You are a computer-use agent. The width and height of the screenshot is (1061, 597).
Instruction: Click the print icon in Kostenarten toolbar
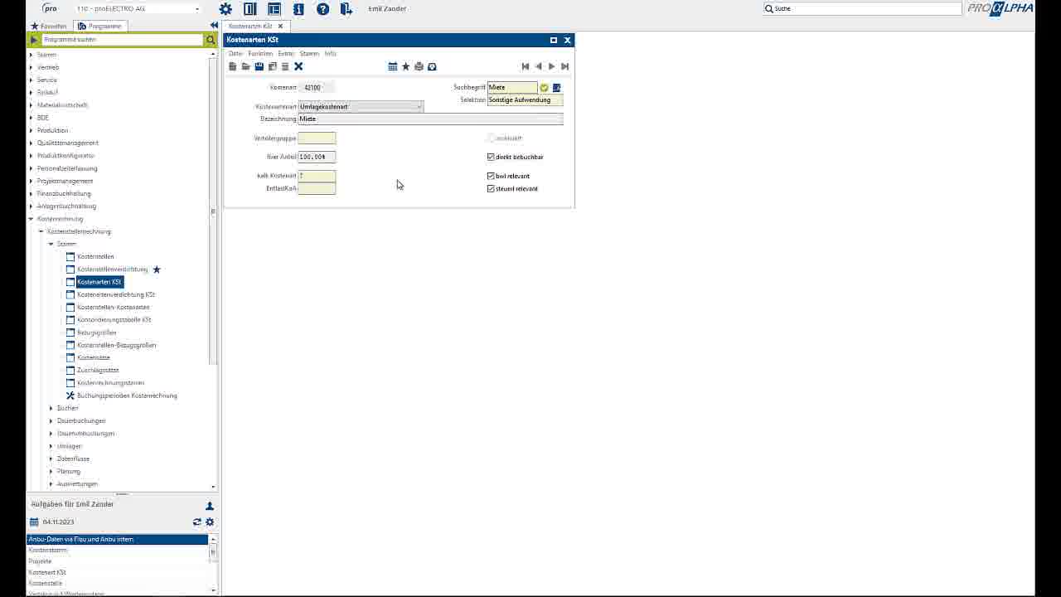[x=419, y=66]
